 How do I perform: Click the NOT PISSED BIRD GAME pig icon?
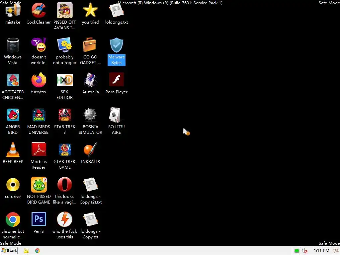[x=39, y=185]
